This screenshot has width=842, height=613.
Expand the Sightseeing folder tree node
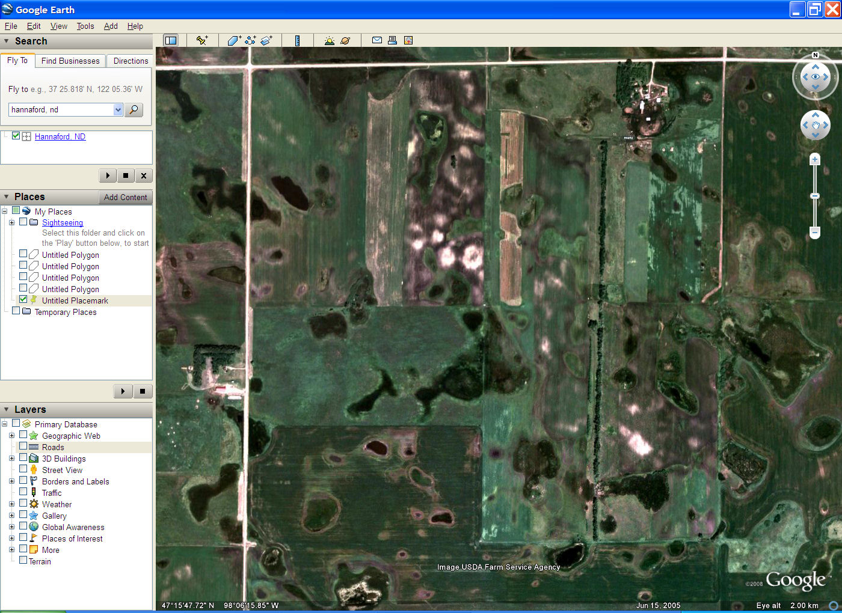point(11,222)
